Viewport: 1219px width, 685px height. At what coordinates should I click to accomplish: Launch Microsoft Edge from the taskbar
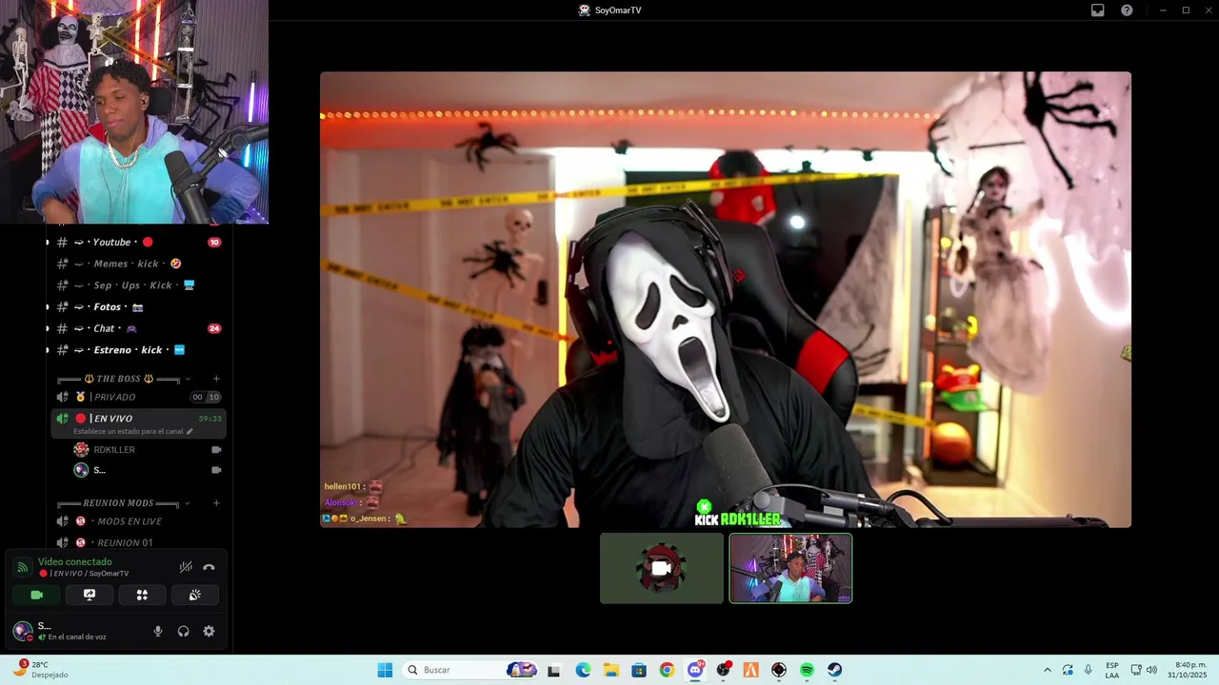[583, 670]
